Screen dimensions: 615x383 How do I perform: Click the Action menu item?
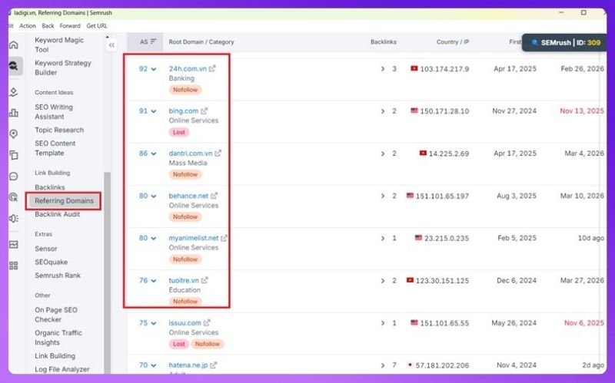point(28,26)
